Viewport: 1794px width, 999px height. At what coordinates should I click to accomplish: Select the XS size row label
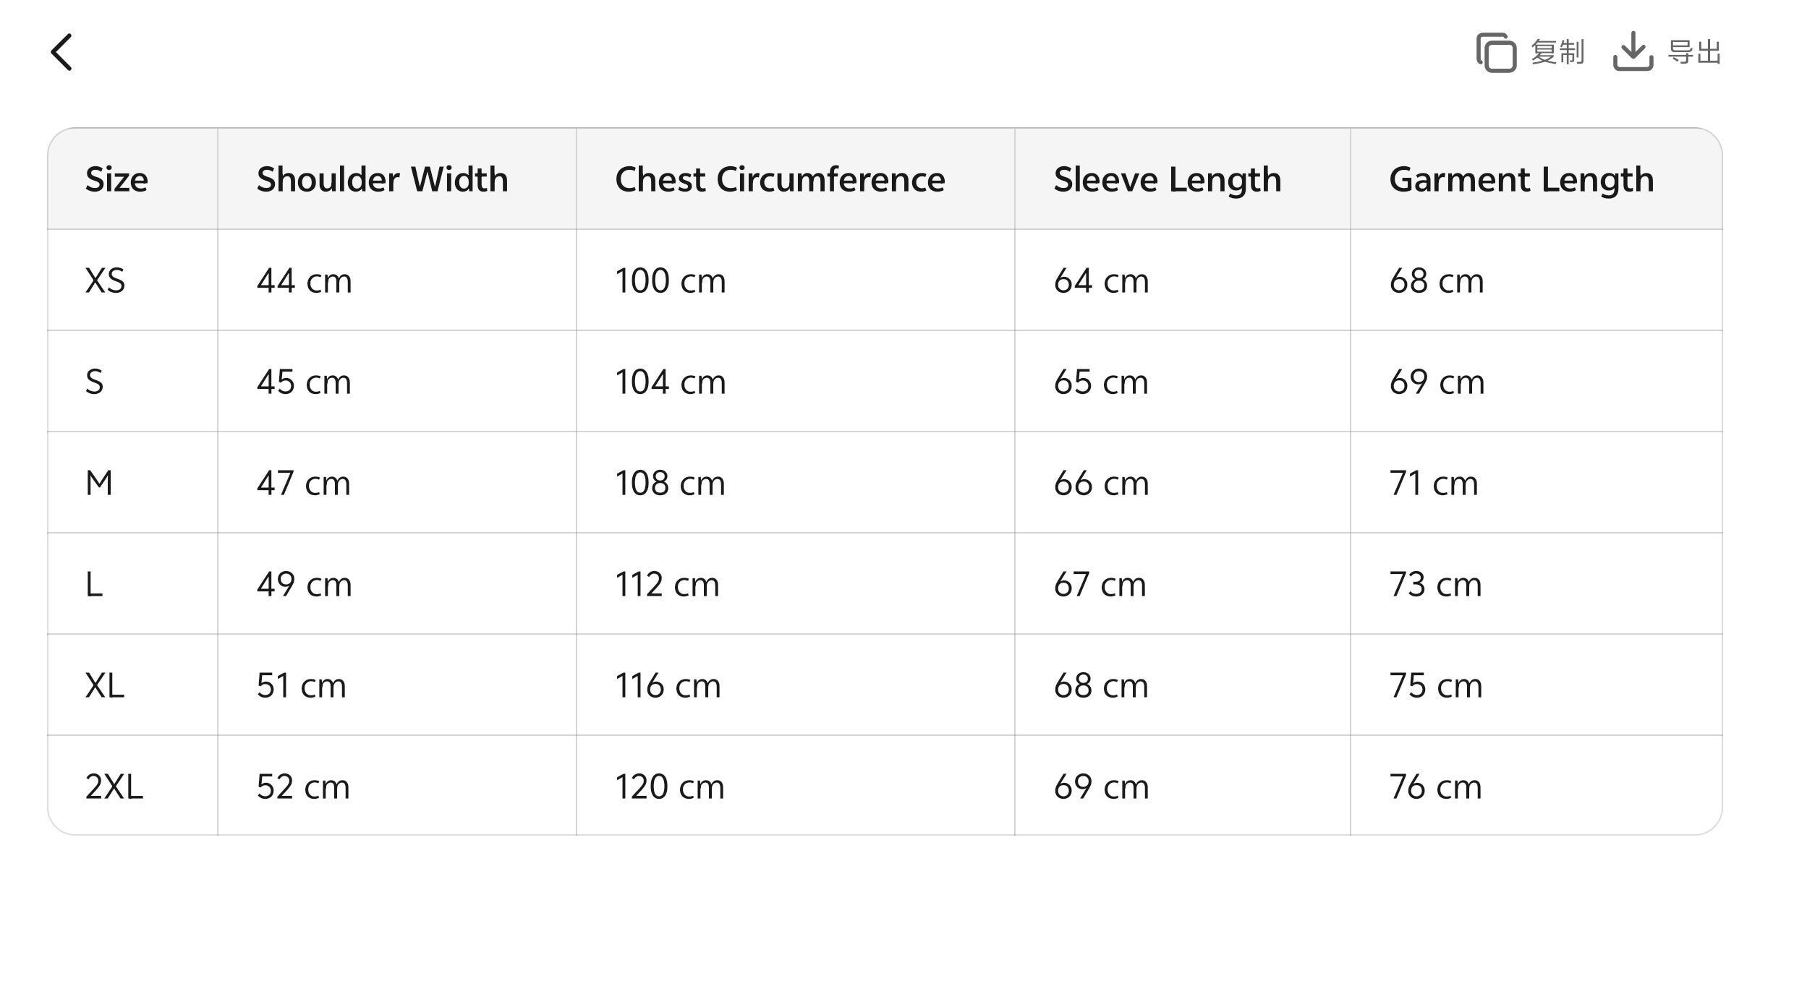pyautogui.click(x=106, y=280)
